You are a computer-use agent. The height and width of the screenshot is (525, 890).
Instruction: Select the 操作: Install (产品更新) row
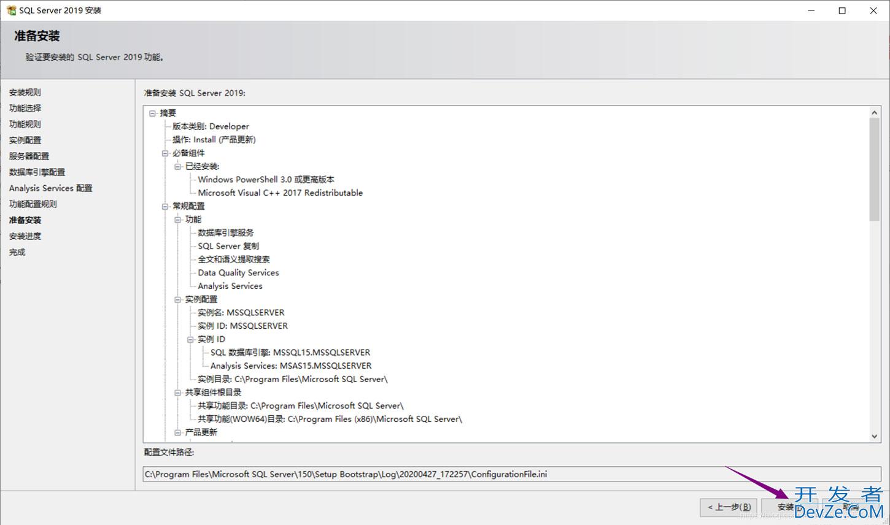214,140
